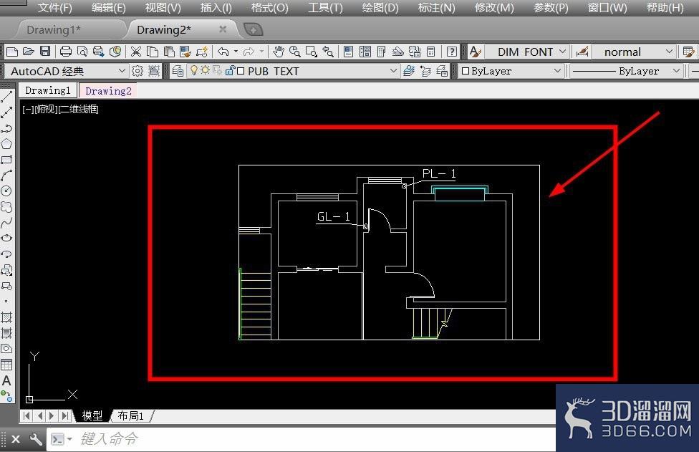The image size is (699, 452).
Task: Copy selection using the Copy icon
Action: coord(153,52)
